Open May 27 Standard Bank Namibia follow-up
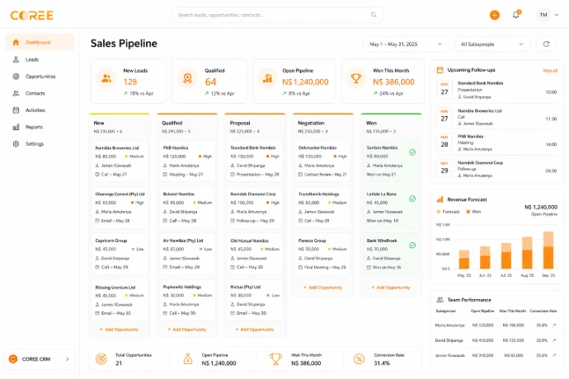Screen dimensions: 569x379 tap(496, 90)
